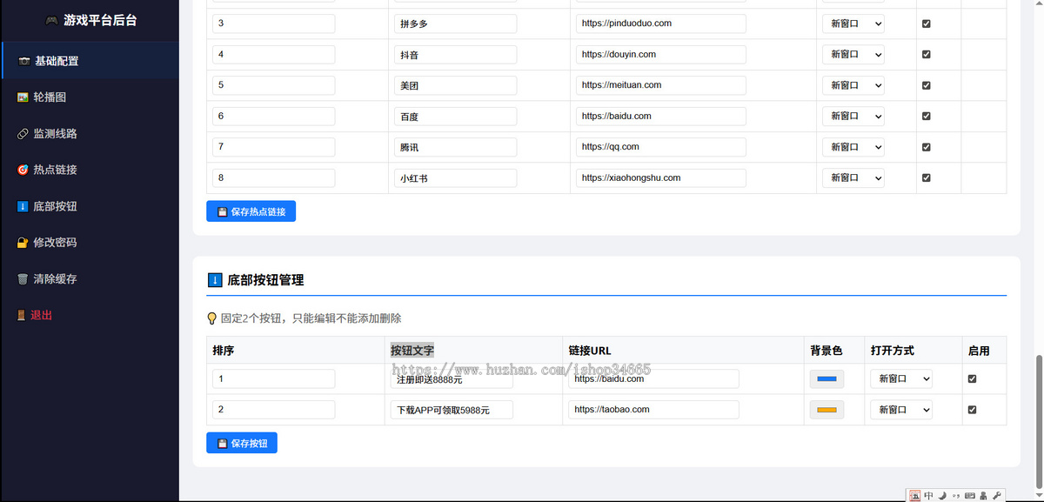Click the https://xiaohongshu.com URL field
Image resolution: width=1044 pixels, height=502 pixels.
click(x=661, y=177)
